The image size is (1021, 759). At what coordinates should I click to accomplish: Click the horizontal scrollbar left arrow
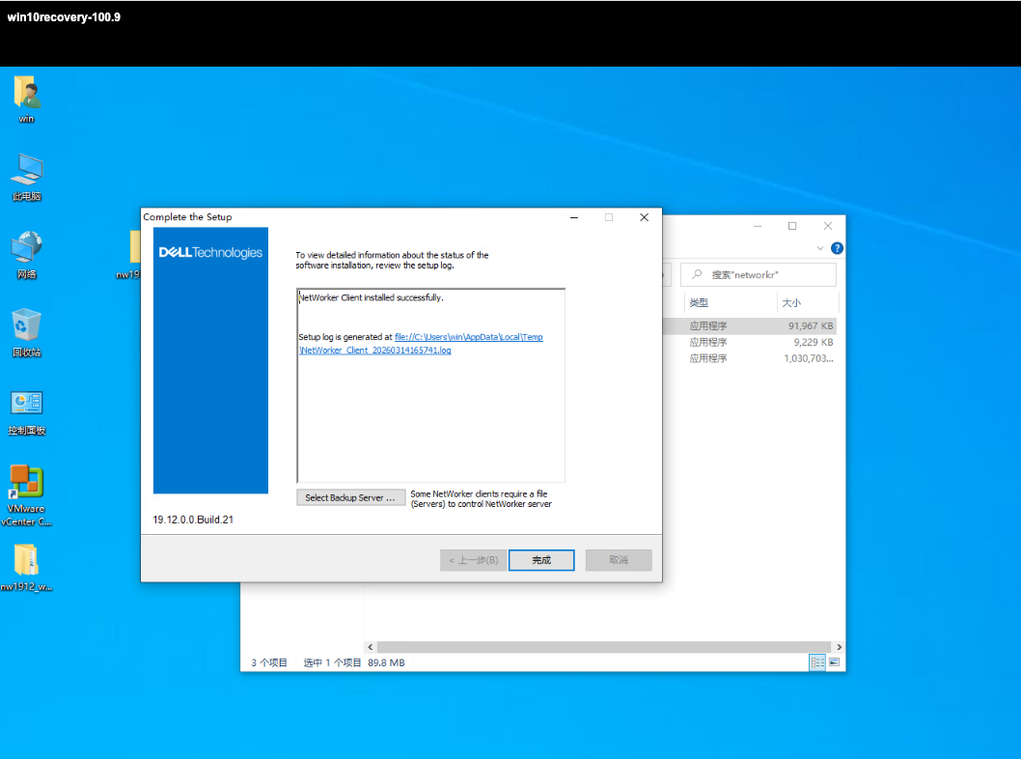pyautogui.click(x=371, y=647)
